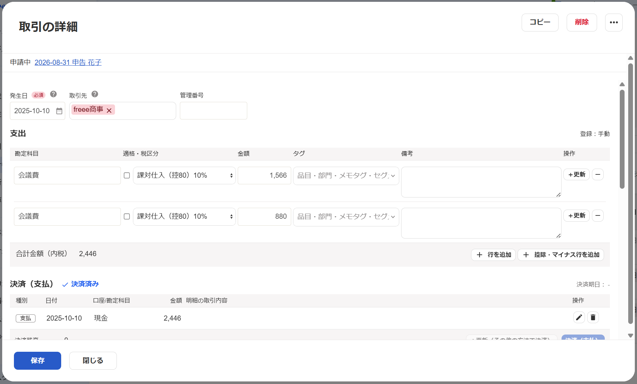Toggle the 適格 checkbox in the 1,566 row

point(127,176)
